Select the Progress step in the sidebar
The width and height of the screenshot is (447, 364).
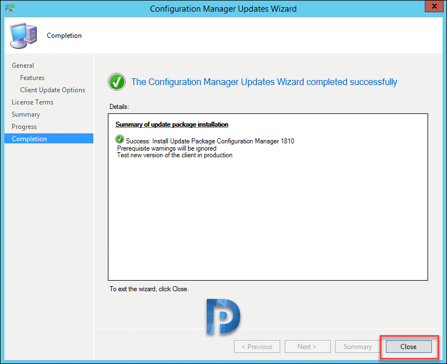(x=24, y=127)
